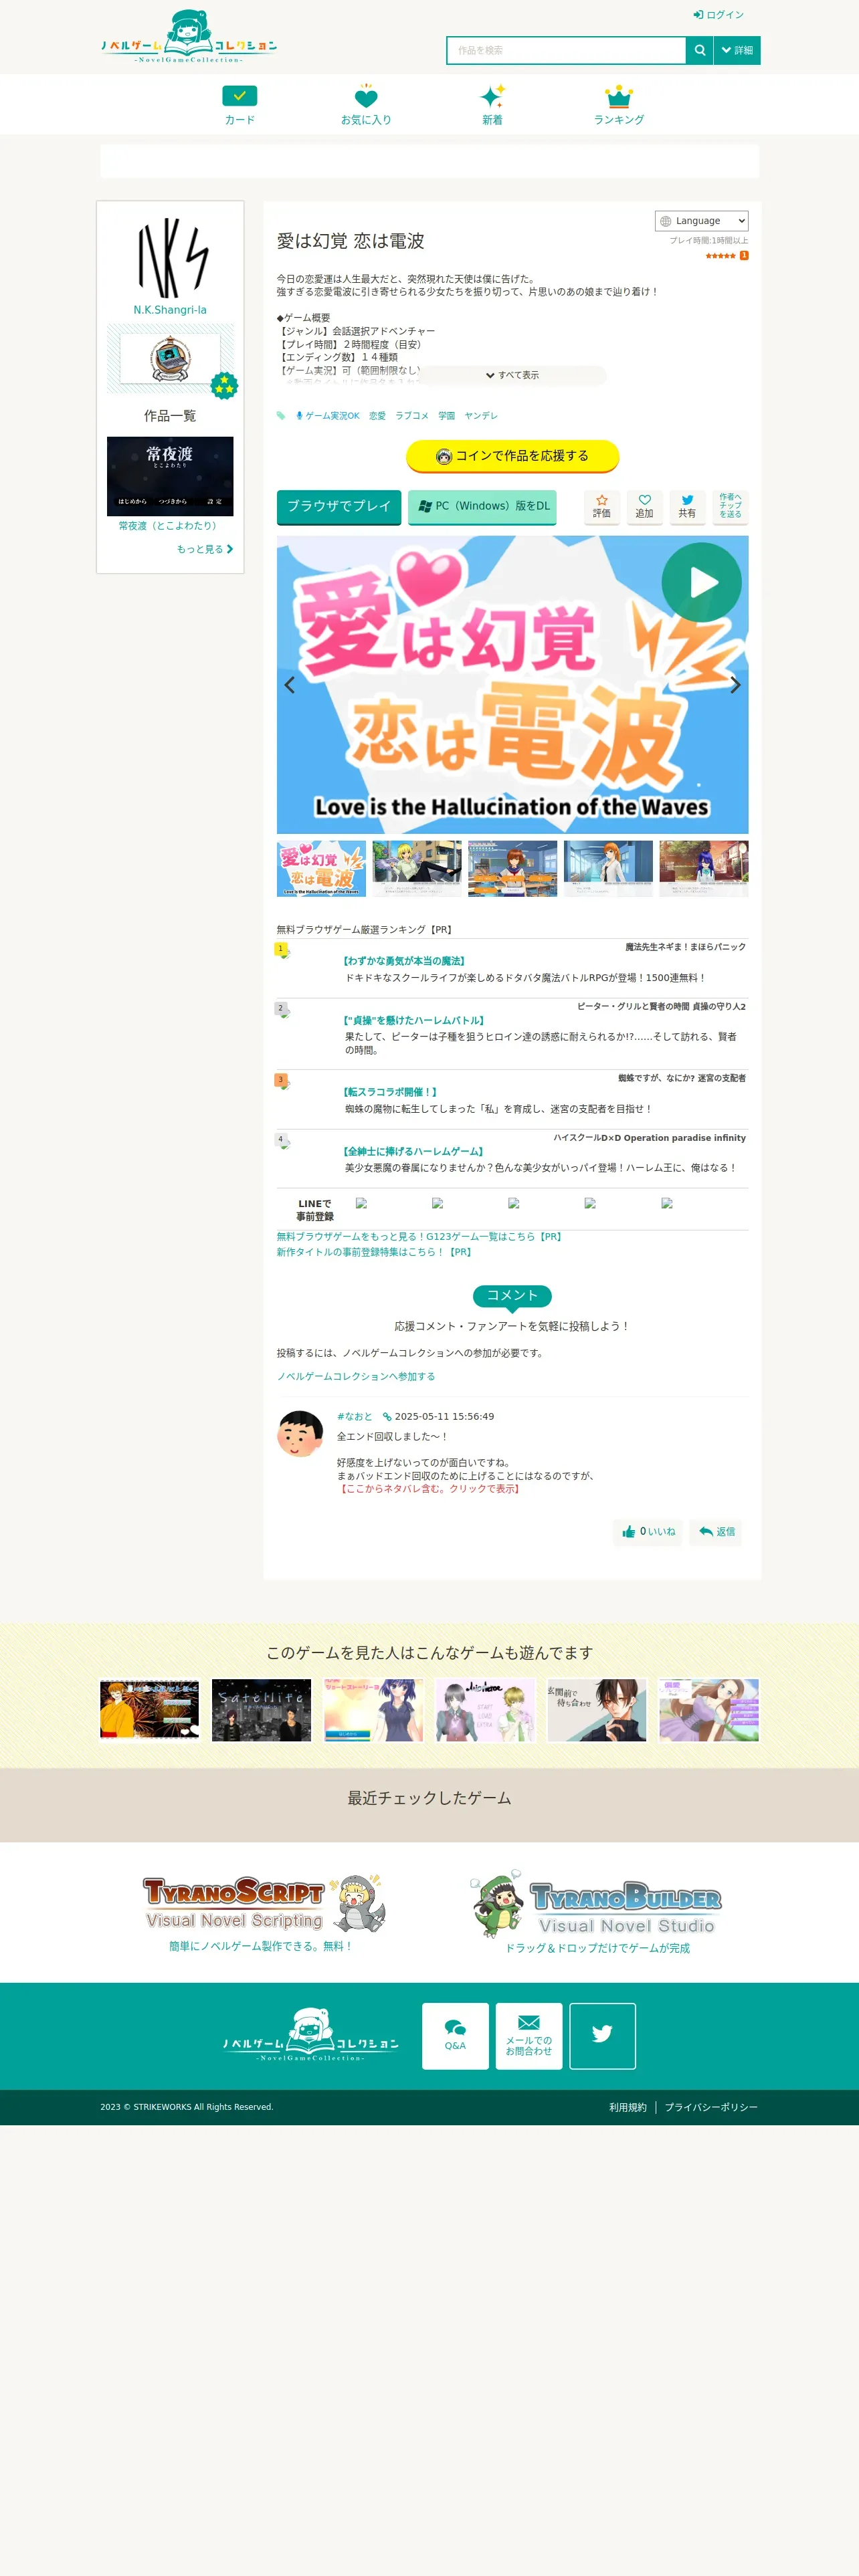
Task: Open fireworks game recommendation thumbnail
Action: (x=150, y=1710)
